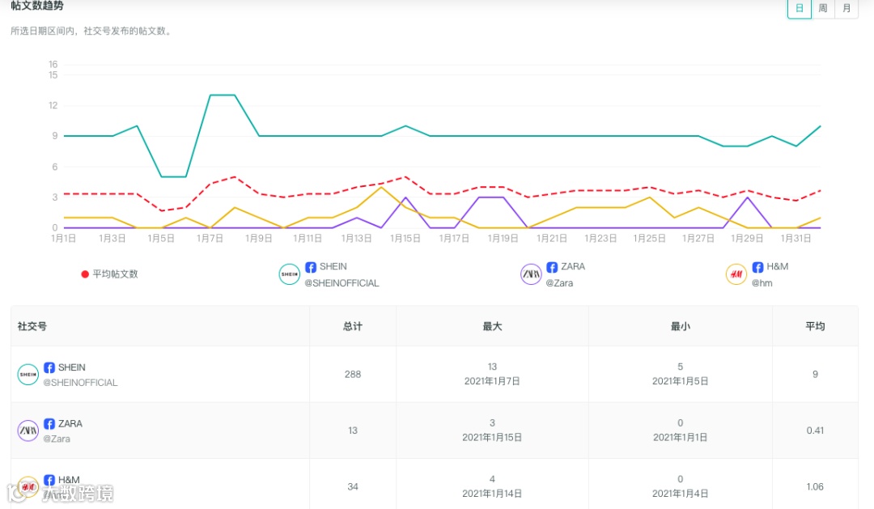This screenshot has height=509, width=874.
Task: Sort by 最小 column header
Action: pyautogui.click(x=680, y=327)
